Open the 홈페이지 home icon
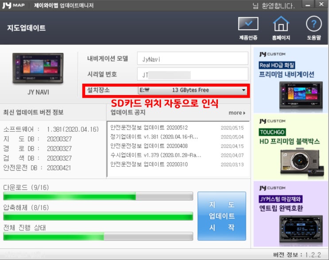The height and width of the screenshot is (260, 329). coord(281,28)
